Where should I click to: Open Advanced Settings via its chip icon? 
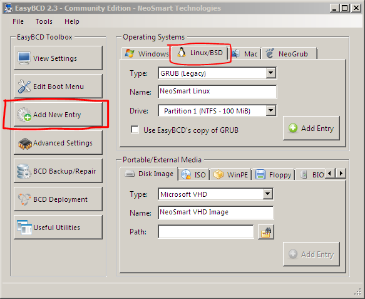25,144
